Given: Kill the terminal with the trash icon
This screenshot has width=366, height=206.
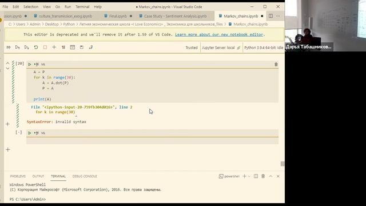Looking at the screenshot, I should pos(263,176).
